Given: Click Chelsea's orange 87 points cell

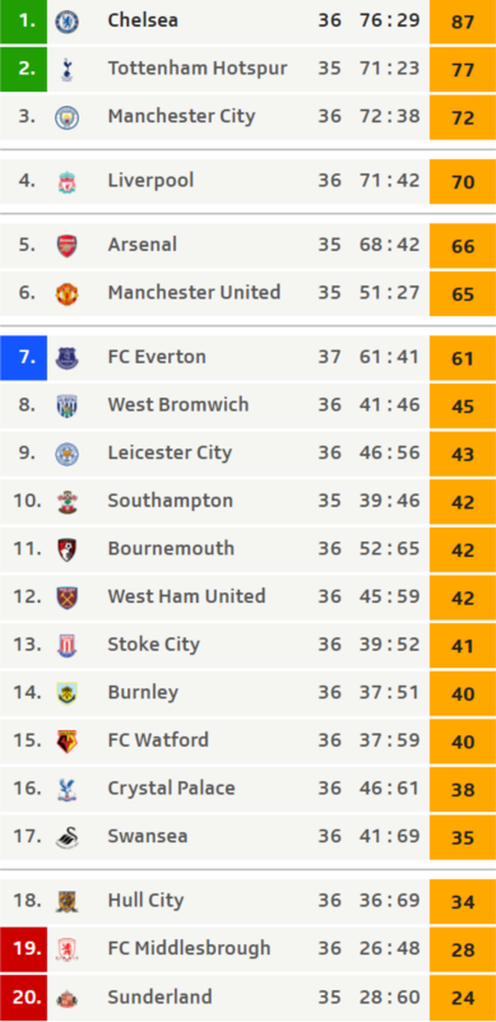Looking at the screenshot, I should point(463,21).
